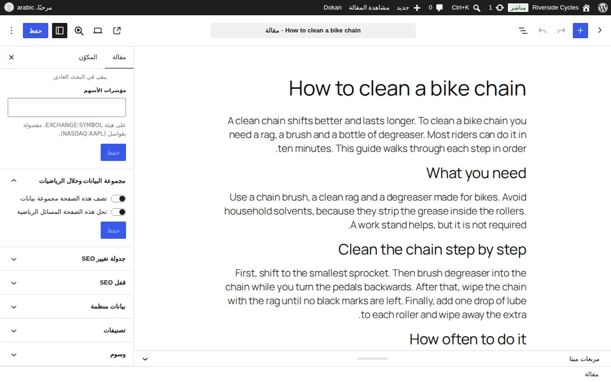
Task: Toggle the settings sidebar panel icon
Action: pos(60,31)
